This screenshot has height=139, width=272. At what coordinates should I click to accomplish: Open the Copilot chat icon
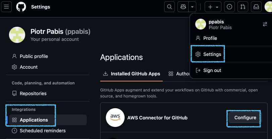coord(183,7)
